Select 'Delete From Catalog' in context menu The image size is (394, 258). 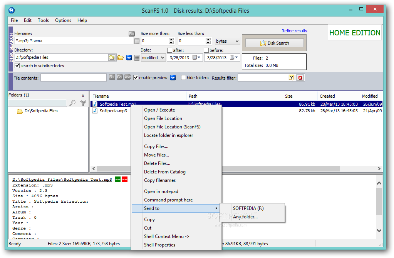click(176, 171)
